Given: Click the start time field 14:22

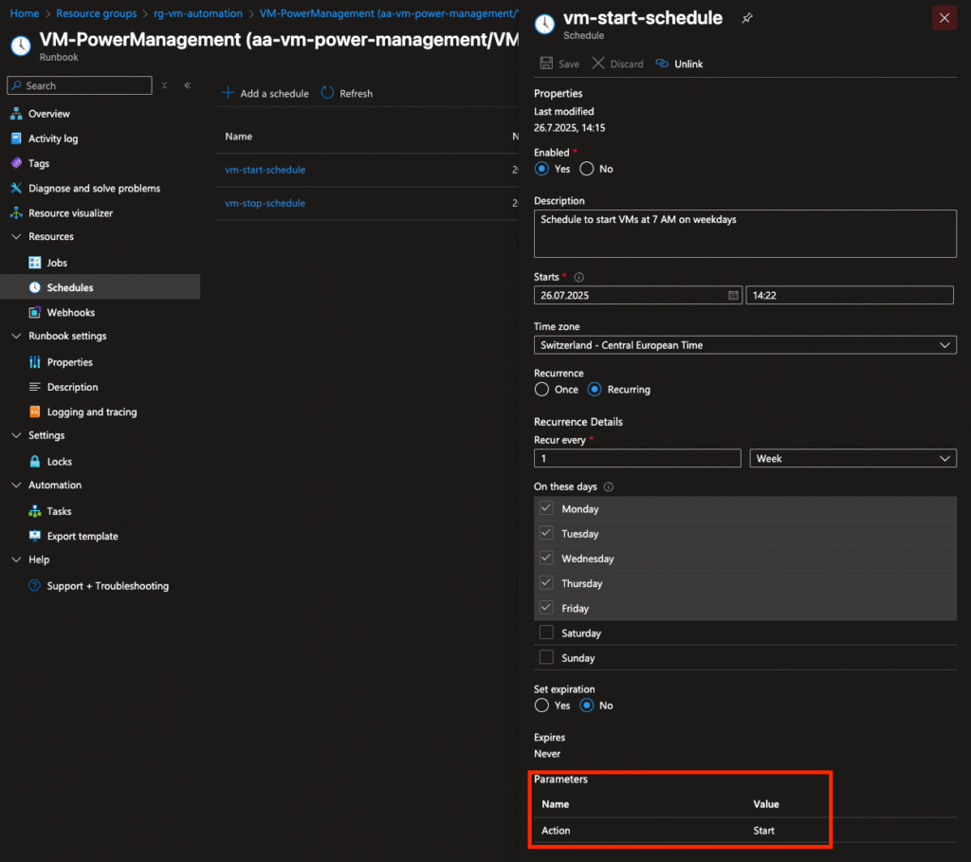Looking at the screenshot, I should click(850, 295).
